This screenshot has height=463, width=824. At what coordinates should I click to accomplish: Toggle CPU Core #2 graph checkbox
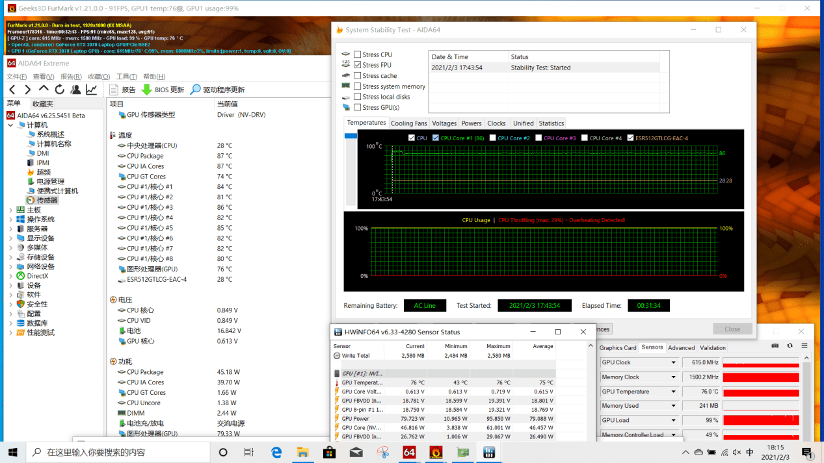coord(492,138)
